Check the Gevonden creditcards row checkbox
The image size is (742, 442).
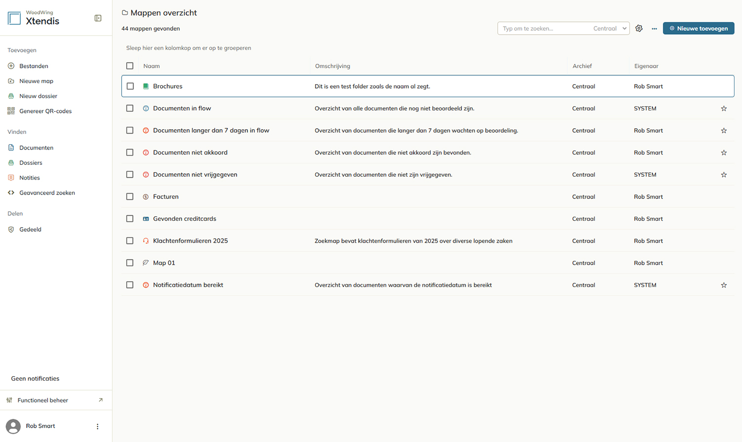(x=130, y=219)
